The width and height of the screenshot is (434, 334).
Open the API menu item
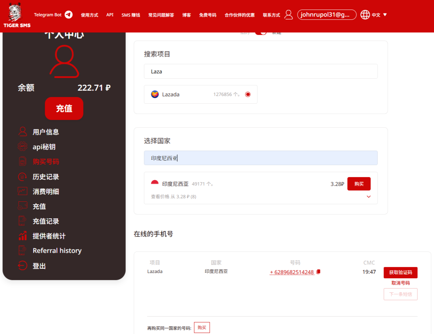[110, 15]
